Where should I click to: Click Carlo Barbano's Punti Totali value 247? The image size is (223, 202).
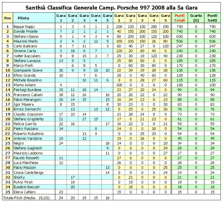tap(179, 46)
